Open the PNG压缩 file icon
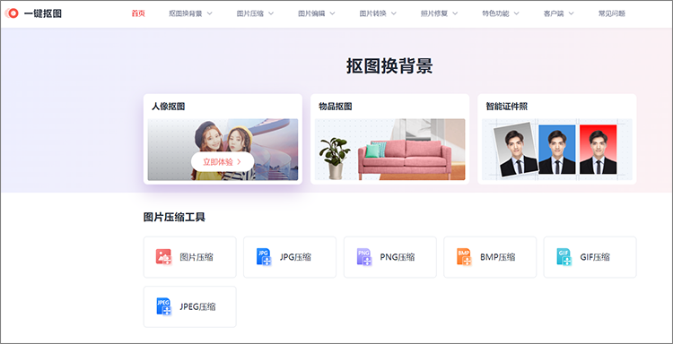Screen dimensions: 673x344 point(363,256)
